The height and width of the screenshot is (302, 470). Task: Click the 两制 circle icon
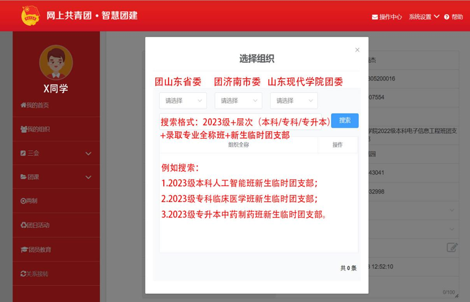(23, 201)
